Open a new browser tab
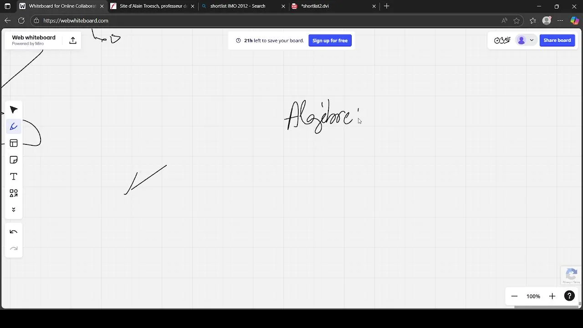The height and width of the screenshot is (328, 583). (387, 6)
